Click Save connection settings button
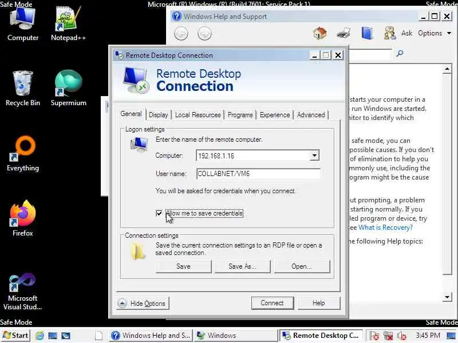Viewport: 458px width, 343px height. click(x=183, y=266)
